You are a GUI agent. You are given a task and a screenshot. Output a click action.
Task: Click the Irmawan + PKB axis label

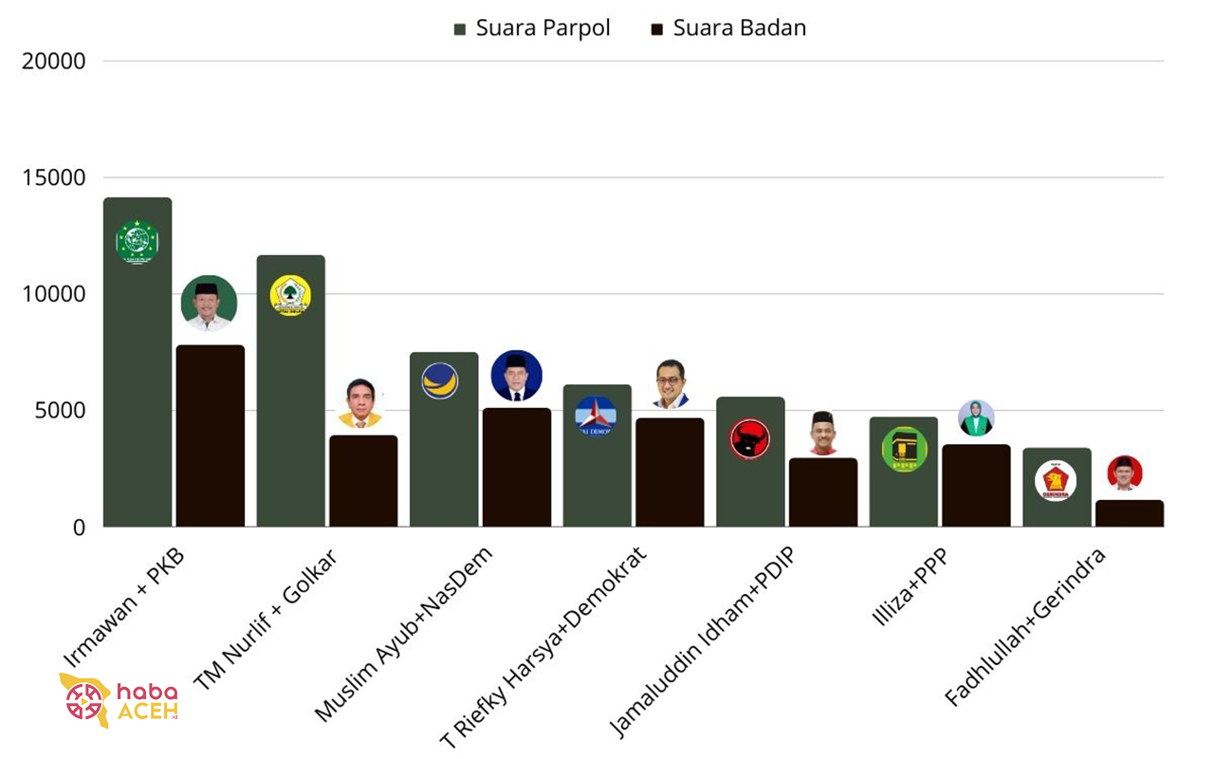click(x=124, y=606)
